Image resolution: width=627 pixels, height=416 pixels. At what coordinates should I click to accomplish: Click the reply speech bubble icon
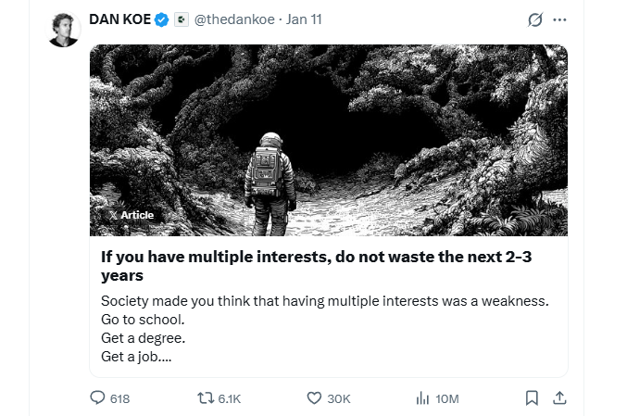click(98, 397)
